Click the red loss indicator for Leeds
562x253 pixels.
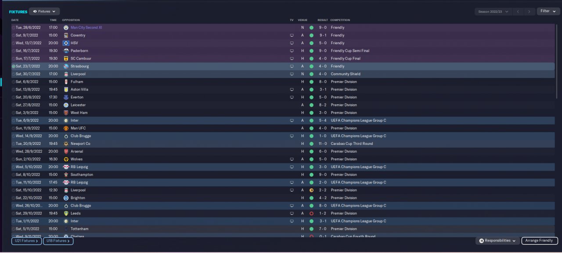pyautogui.click(x=311, y=214)
